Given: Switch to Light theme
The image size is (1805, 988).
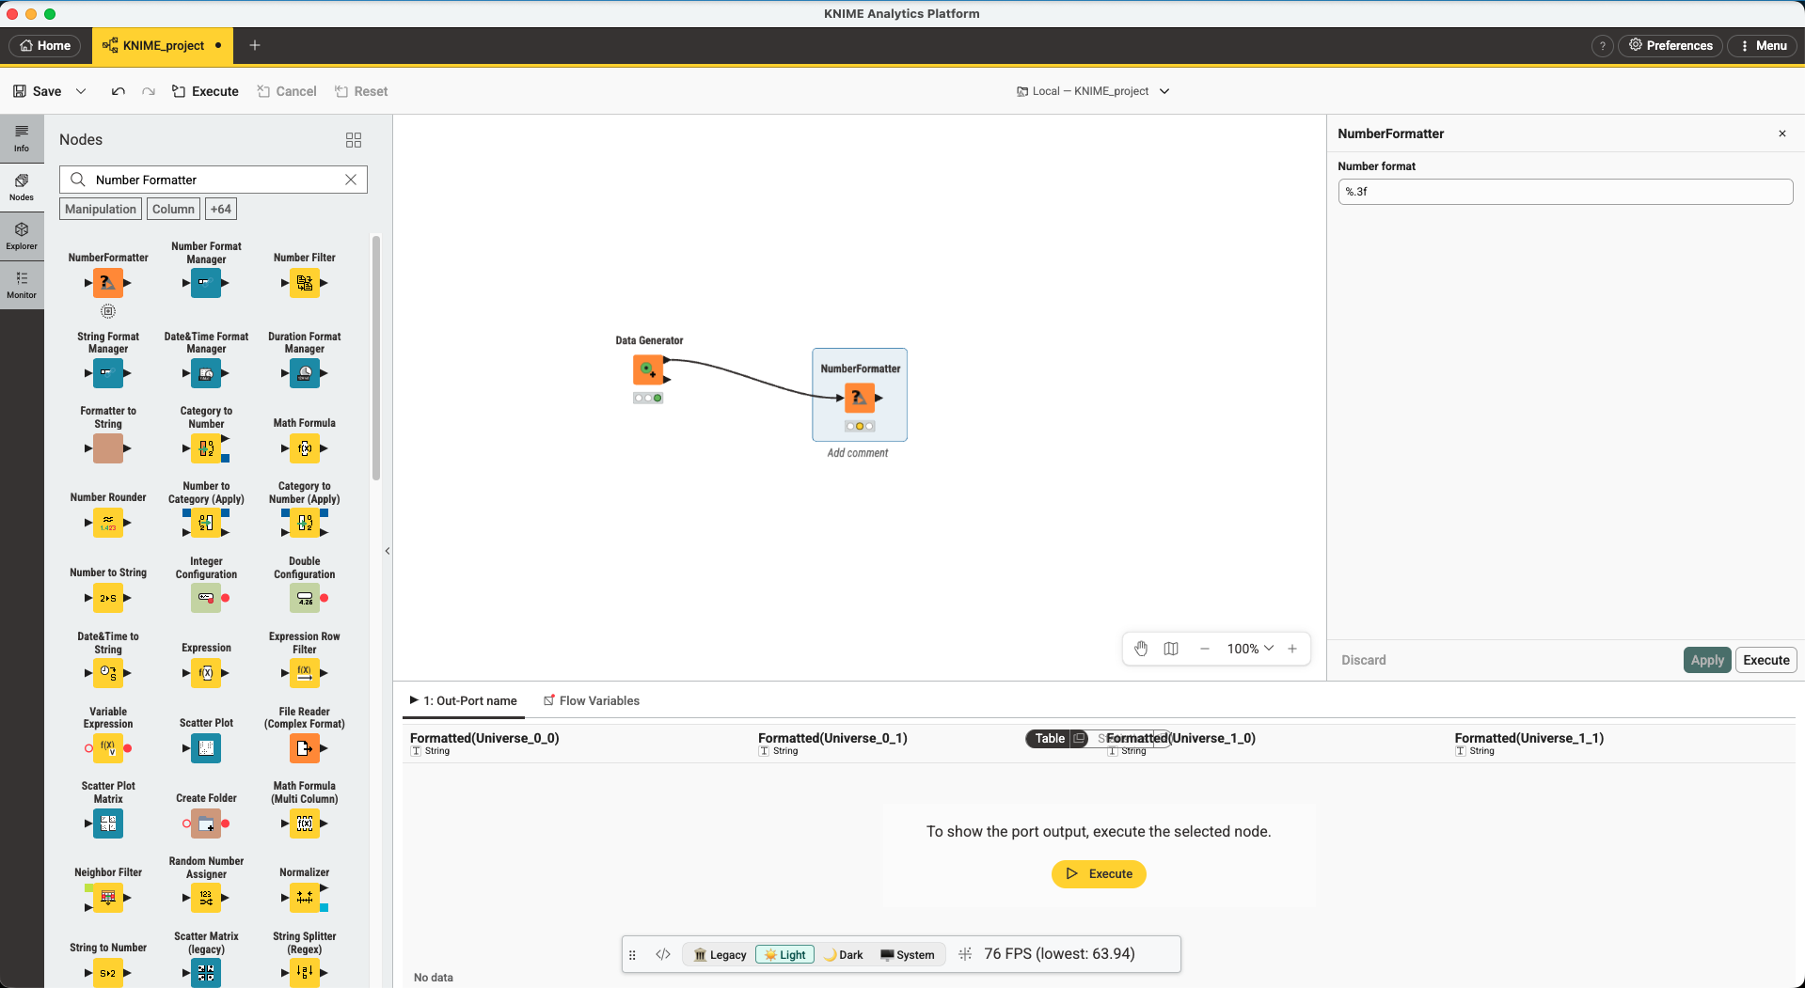Looking at the screenshot, I should (x=784, y=954).
